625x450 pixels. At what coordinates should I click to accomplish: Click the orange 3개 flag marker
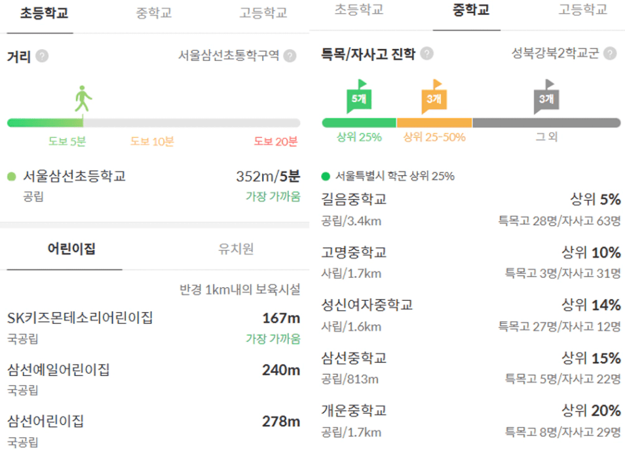(x=434, y=97)
